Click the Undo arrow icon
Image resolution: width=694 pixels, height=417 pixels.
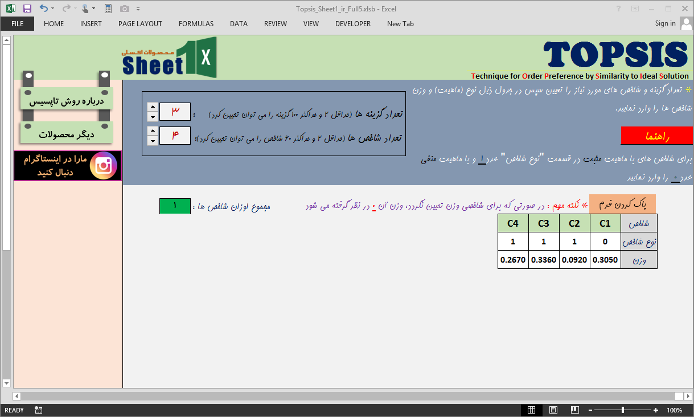(x=44, y=9)
